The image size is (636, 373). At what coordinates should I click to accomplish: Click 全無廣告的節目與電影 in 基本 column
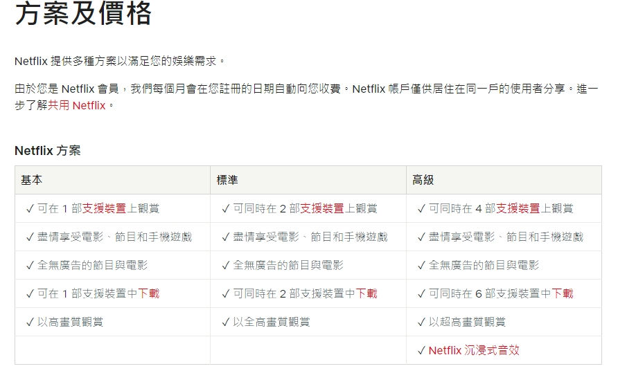click(92, 265)
